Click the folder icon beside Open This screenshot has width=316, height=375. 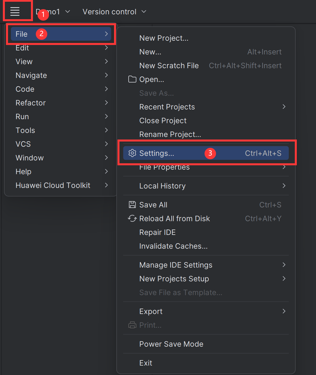point(132,79)
